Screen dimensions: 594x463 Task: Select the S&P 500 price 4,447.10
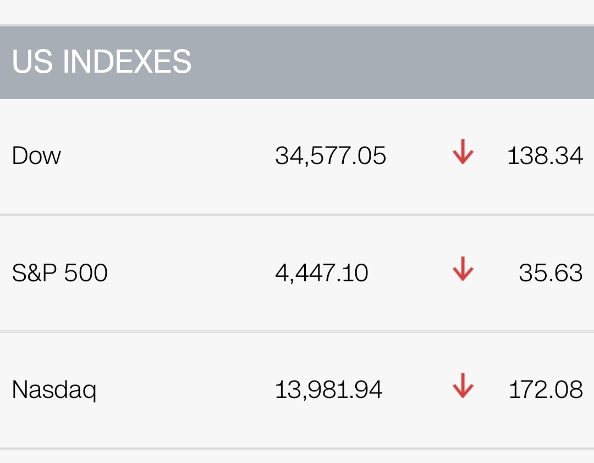(322, 273)
